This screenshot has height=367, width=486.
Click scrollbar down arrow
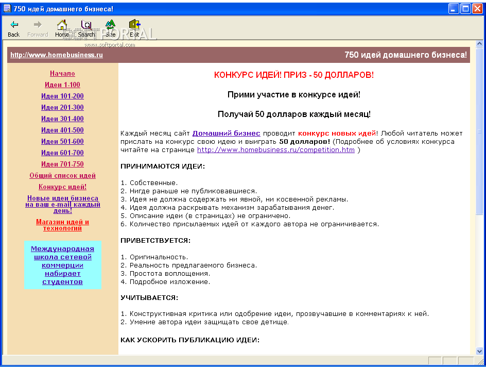point(479,351)
